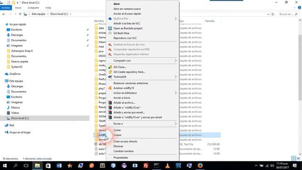Open command prompt icon on the taskbar

[x=157, y=166]
